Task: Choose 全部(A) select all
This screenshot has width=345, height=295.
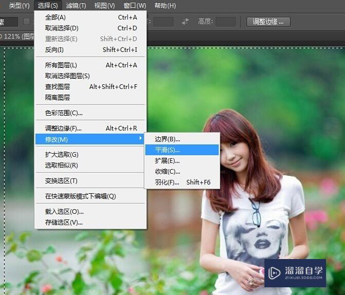Action: 90,17
